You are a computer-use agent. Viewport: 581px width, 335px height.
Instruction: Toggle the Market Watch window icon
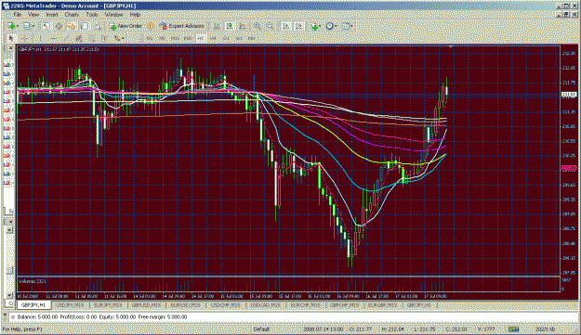point(46,26)
